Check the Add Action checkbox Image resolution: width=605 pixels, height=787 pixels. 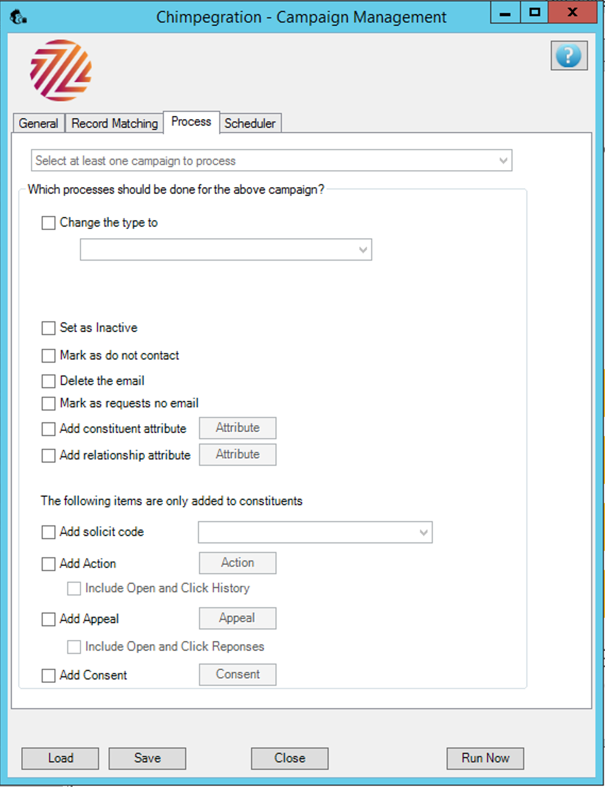[48, 564]
